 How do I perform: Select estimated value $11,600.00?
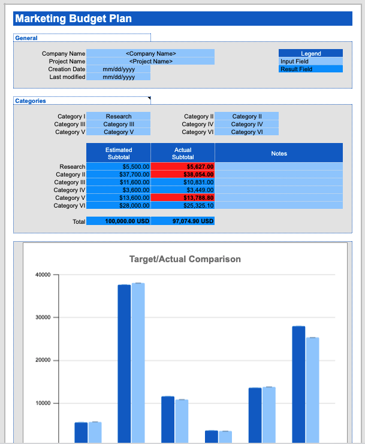point(119,182)
